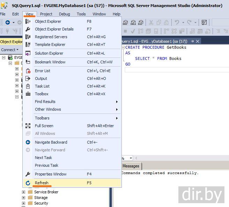Open the Connect dropdown in Object Explorer

point(10,50)
